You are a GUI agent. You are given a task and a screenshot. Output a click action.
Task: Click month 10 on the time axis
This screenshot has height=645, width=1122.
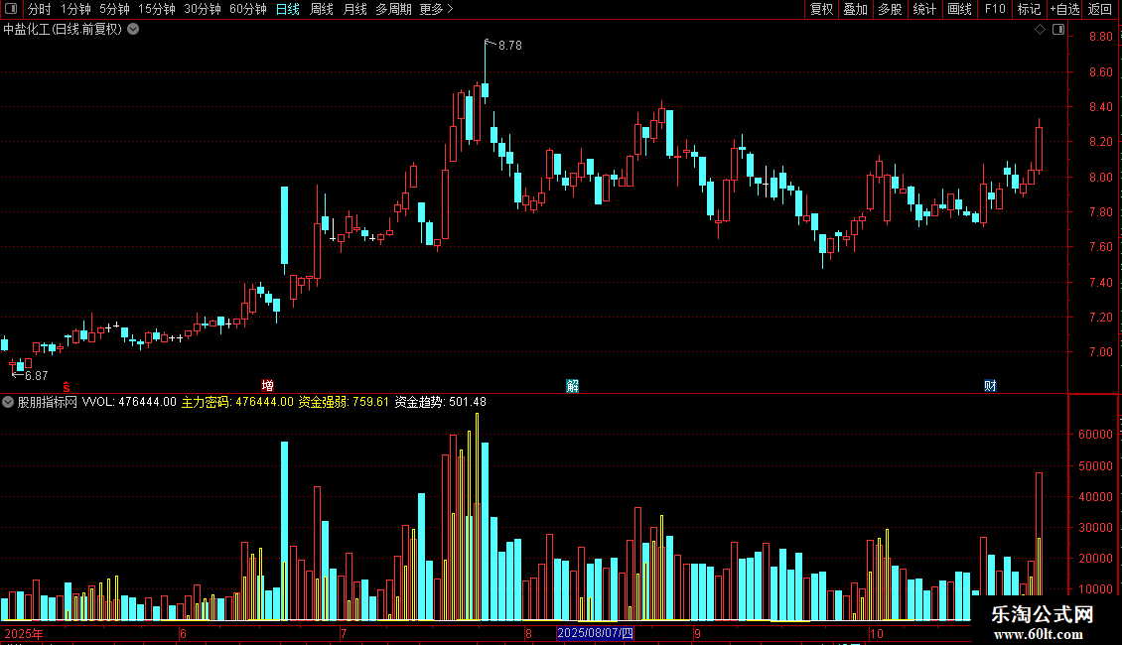877,633
